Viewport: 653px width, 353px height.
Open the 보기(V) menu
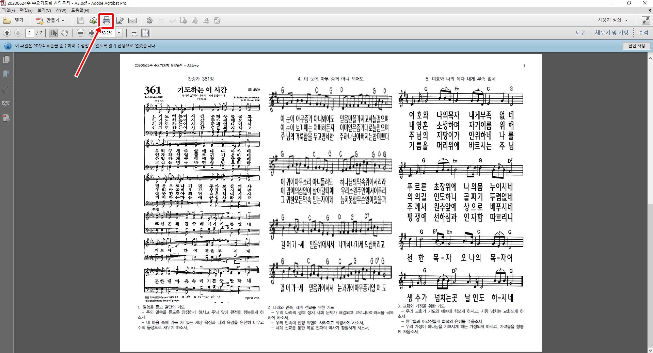pyautogui.click(x=44, y=10)
